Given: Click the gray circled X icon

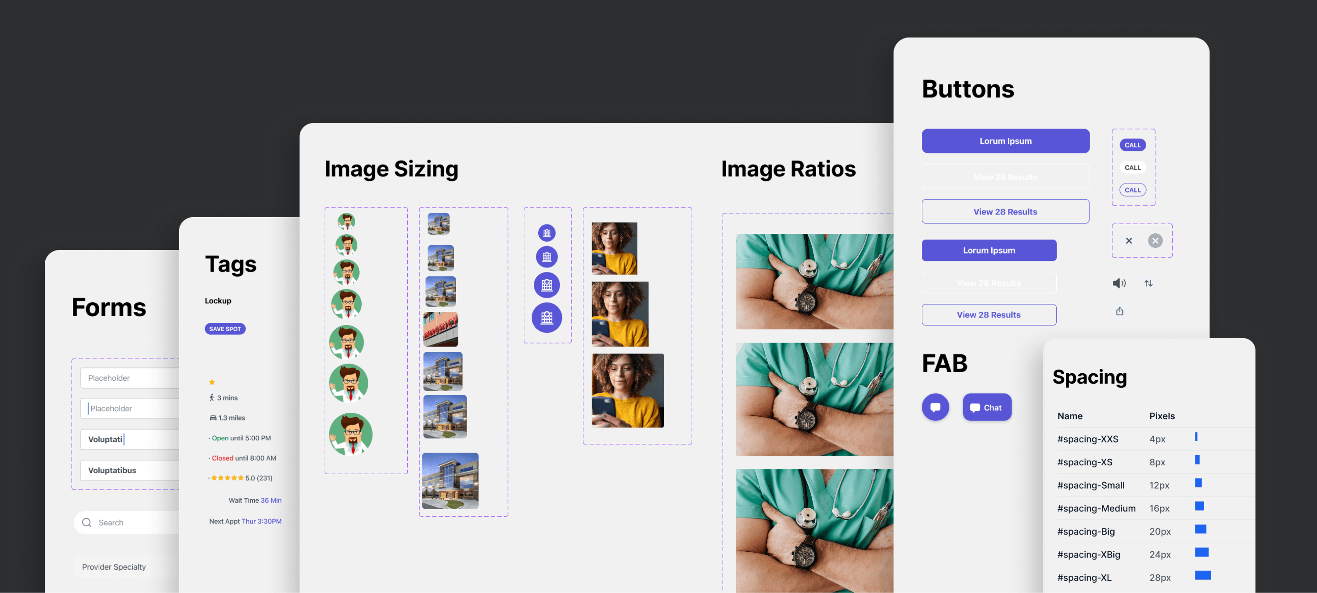Looking at the screenshot, I should pyautogui.click(x=1155, y=240).
